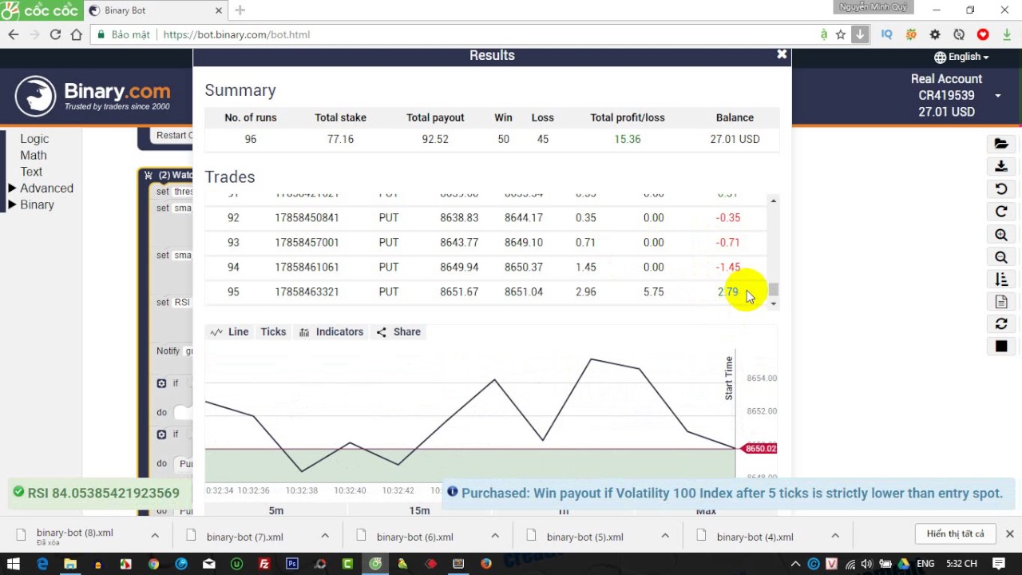Click the green download arrow icon

[1007, 34]
